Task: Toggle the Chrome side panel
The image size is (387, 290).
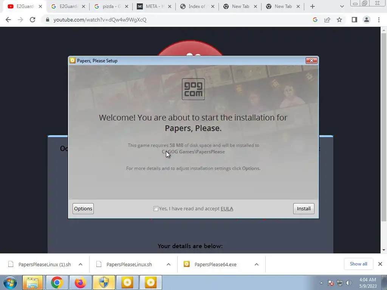Action: (x=354, y=20)
